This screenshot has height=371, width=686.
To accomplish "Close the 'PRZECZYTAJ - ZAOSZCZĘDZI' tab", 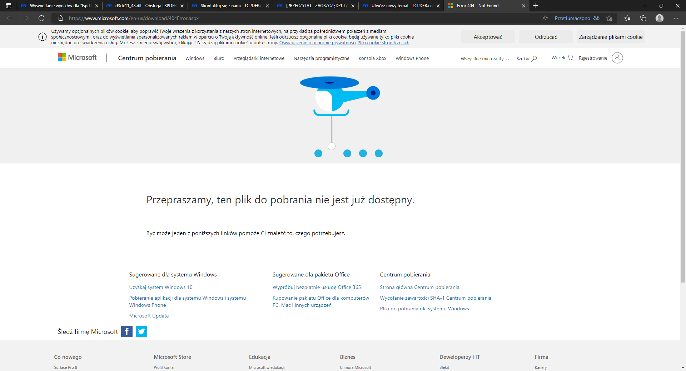I will point(353,6).
